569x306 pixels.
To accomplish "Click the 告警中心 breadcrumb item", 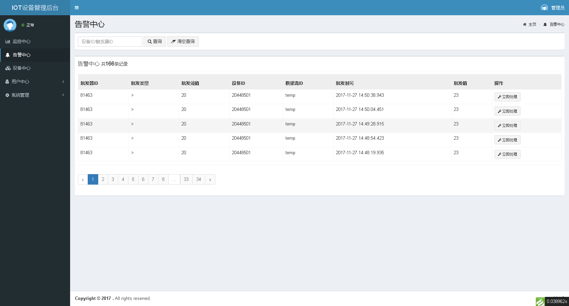I will point(554,24).
